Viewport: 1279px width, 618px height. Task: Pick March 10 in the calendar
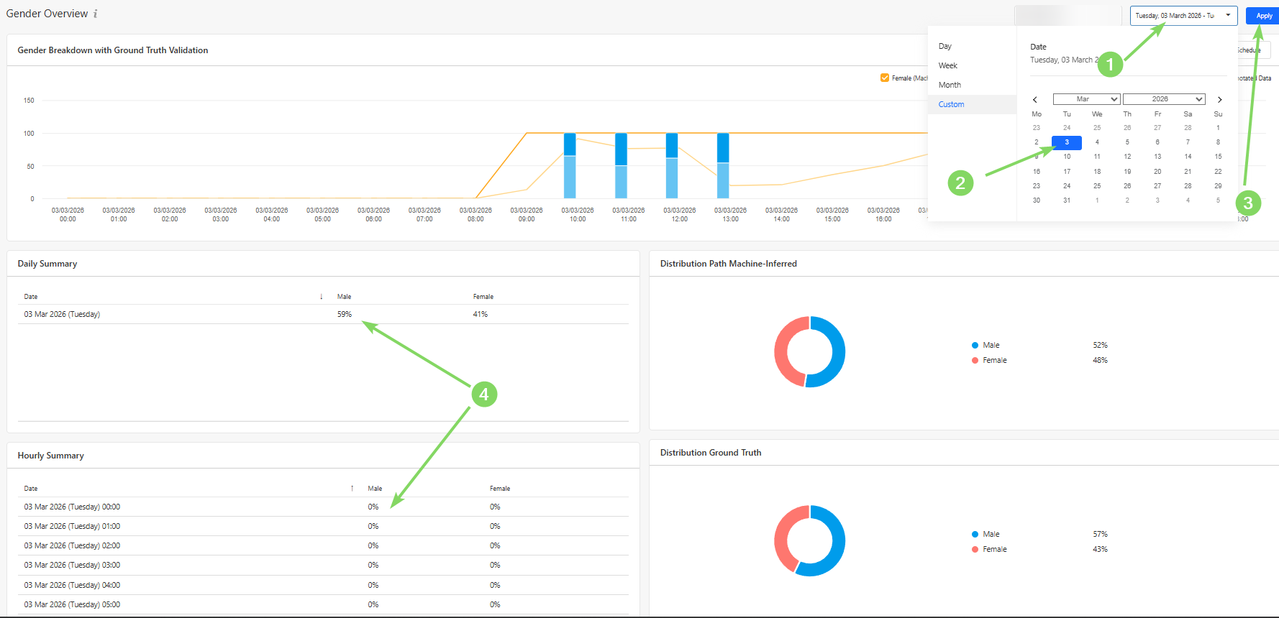tap(1067, 157)
